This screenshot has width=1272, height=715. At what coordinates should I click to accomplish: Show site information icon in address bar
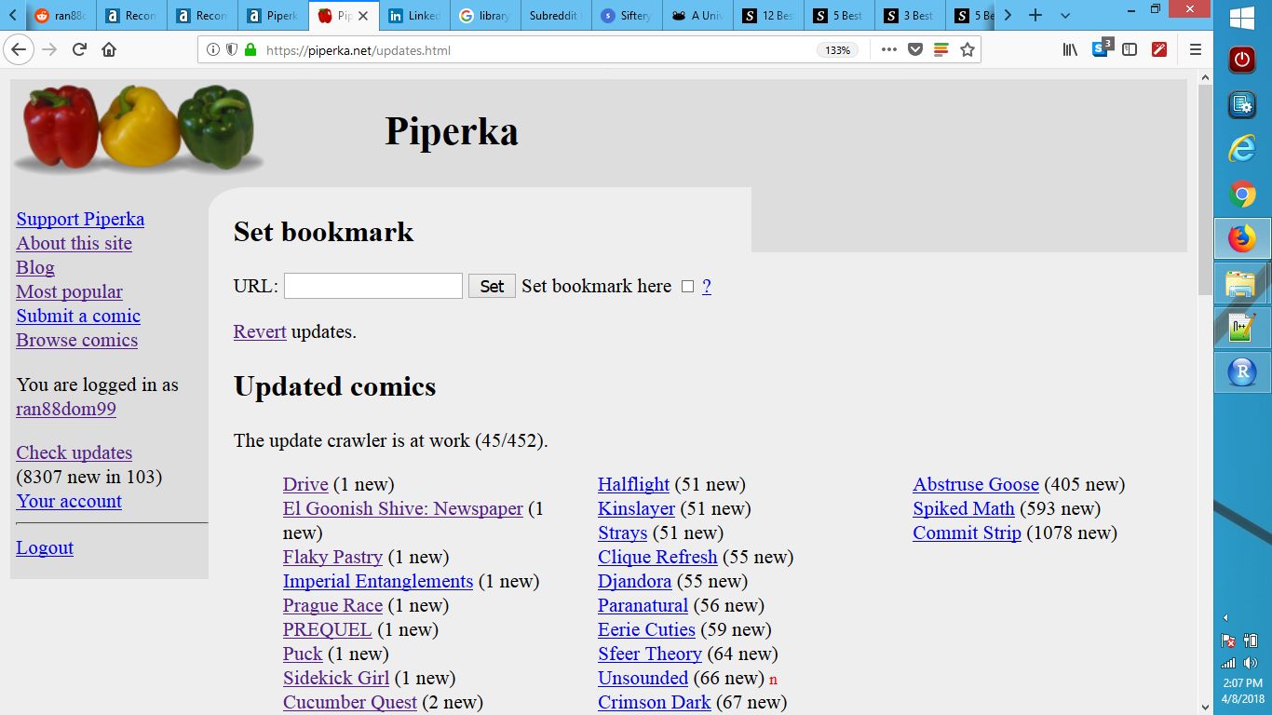pyautogui.click(x=213, y=49)
